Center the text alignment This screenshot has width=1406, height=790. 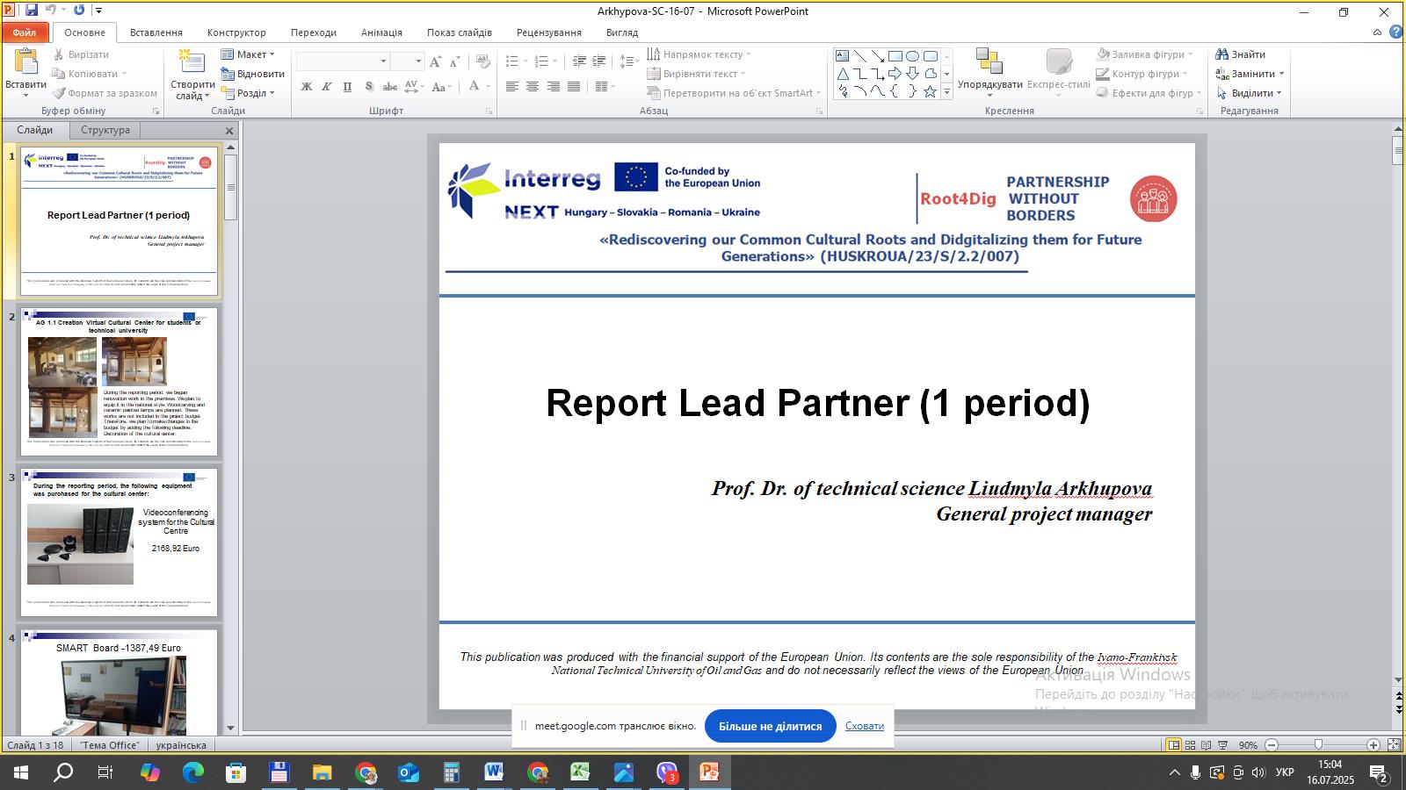[533, 86]
